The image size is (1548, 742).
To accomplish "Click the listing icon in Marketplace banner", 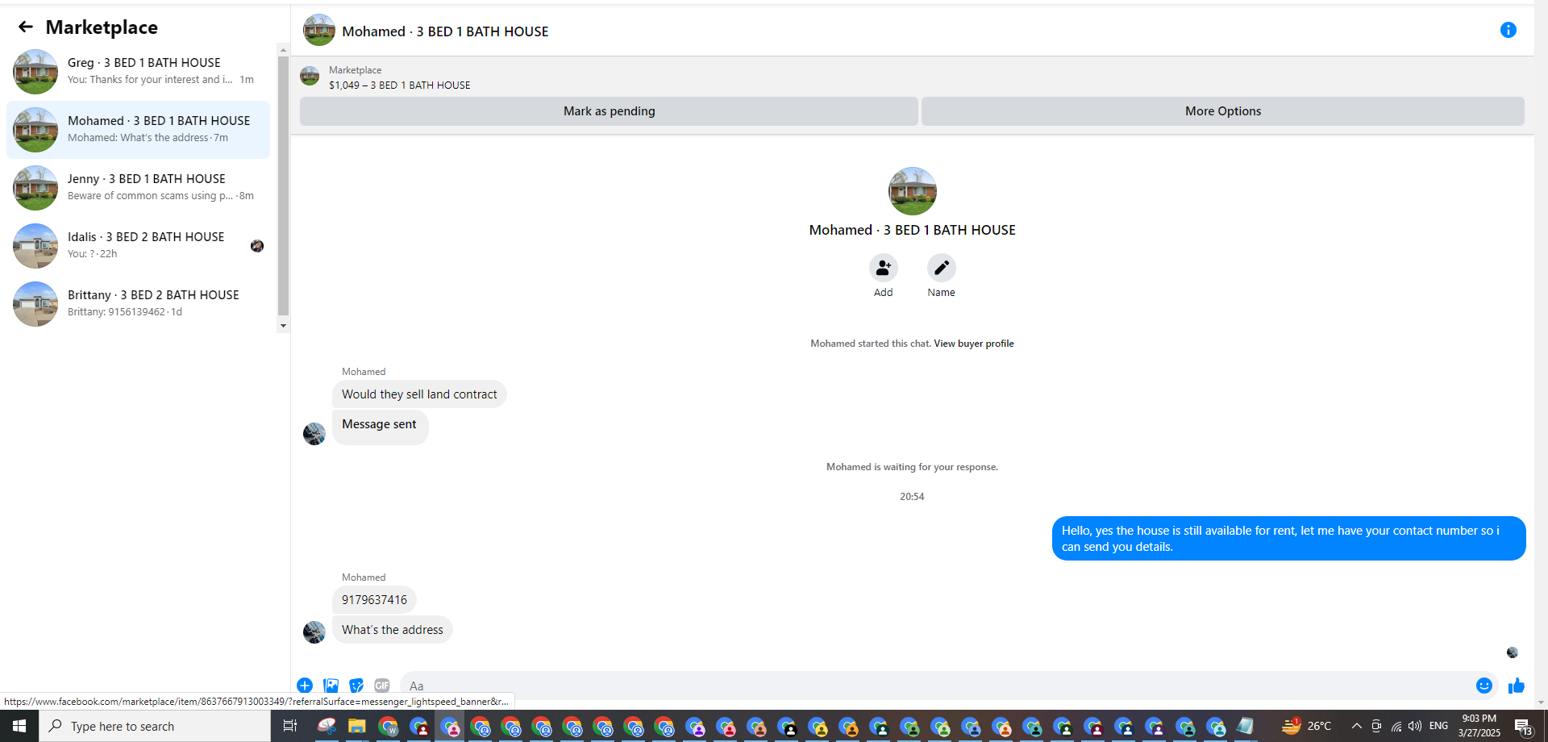I will (310, 77).
